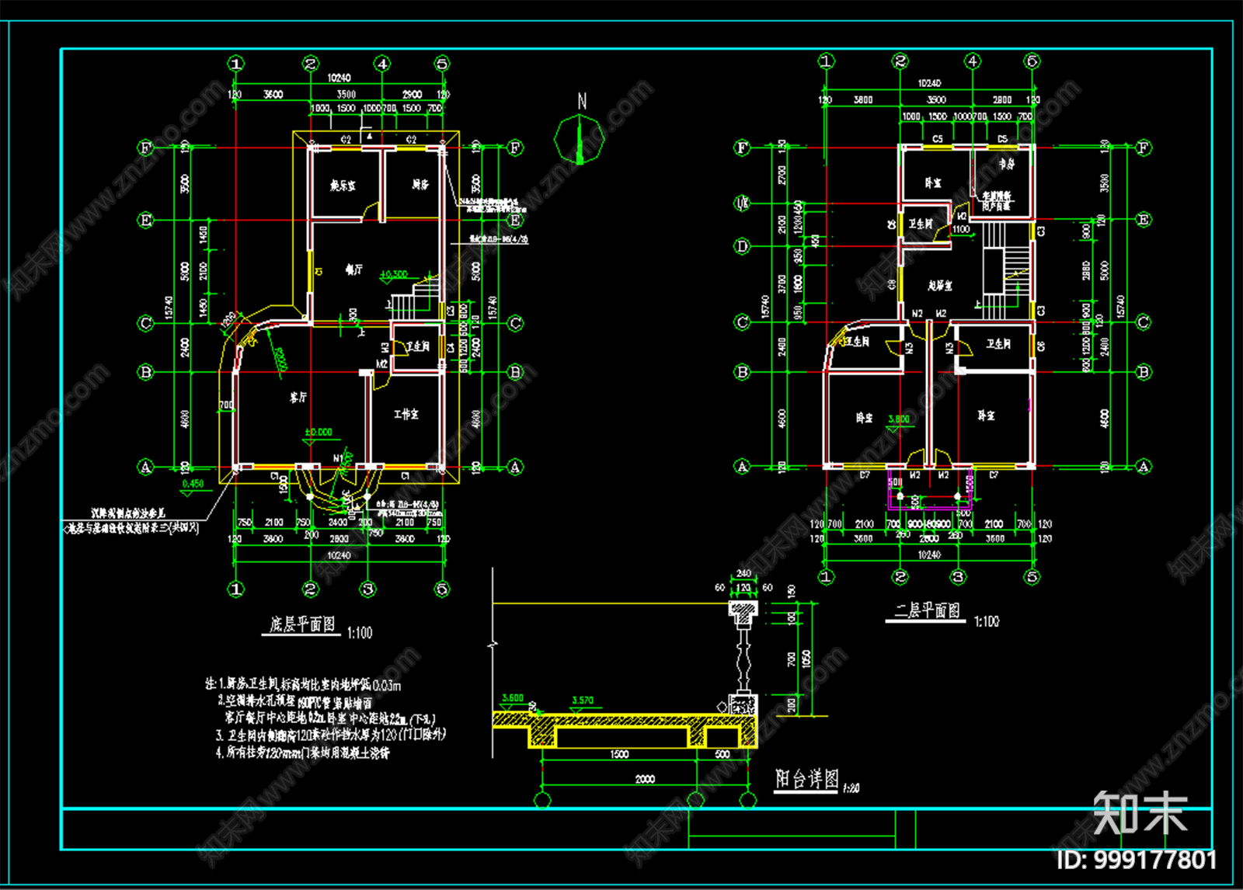Click the 1:20 scale label
The image size is (1243, 890).
coord(851,788)
